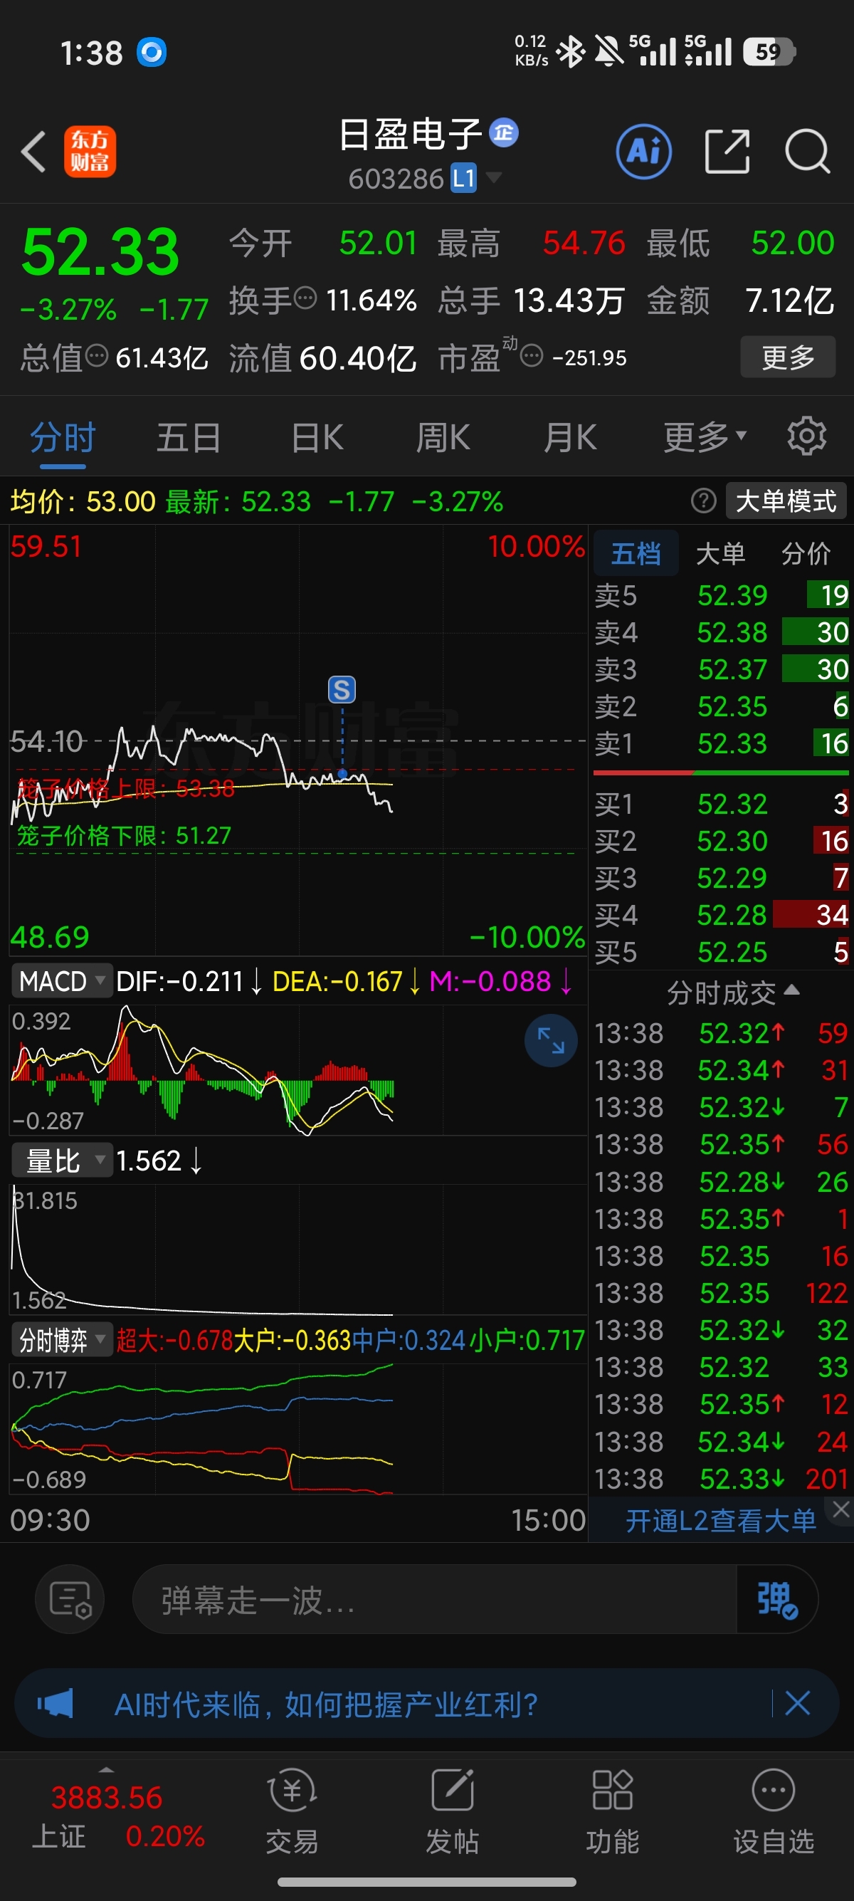Tap the help question mark icon
854x1901 pixels.
pos(704,501)
